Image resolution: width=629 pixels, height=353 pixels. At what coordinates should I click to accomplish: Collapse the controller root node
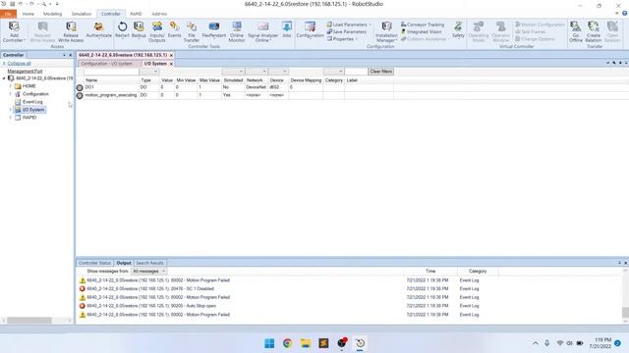pyautogui.click(x=4, y=78)
